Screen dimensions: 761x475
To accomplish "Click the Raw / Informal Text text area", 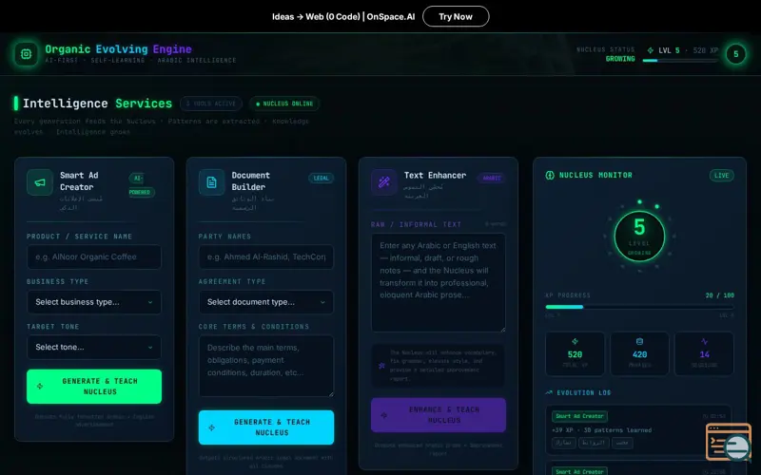I will click(439, 282).
